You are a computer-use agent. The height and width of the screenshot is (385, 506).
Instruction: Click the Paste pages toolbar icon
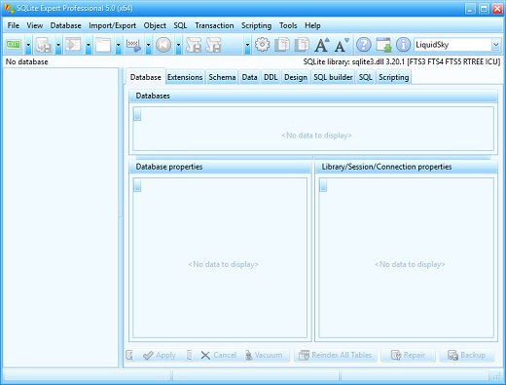(x=302, y=45)
